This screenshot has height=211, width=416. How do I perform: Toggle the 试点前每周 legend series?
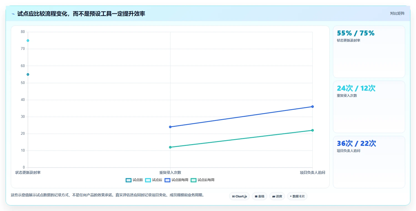176,180
